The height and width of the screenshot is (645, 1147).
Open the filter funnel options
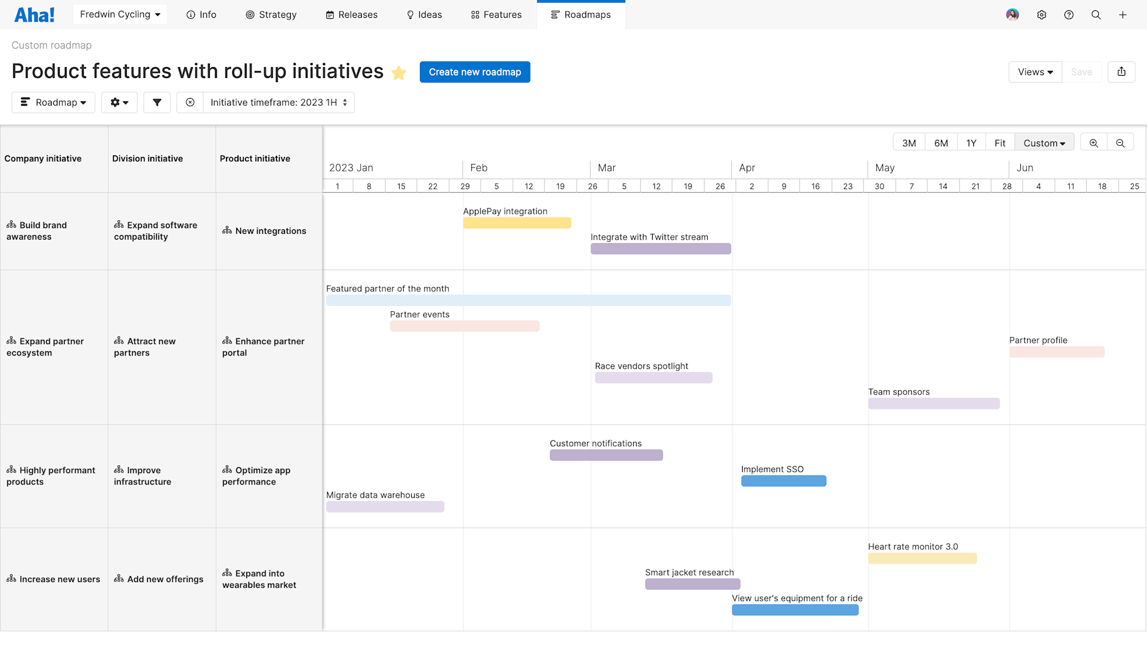click(157, 102)
